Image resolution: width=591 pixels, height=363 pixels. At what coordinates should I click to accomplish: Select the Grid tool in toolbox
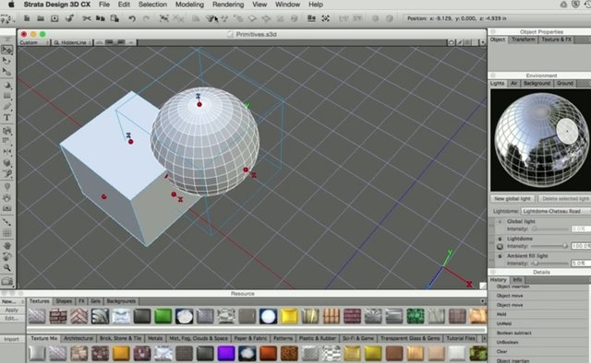click(6, 233)
